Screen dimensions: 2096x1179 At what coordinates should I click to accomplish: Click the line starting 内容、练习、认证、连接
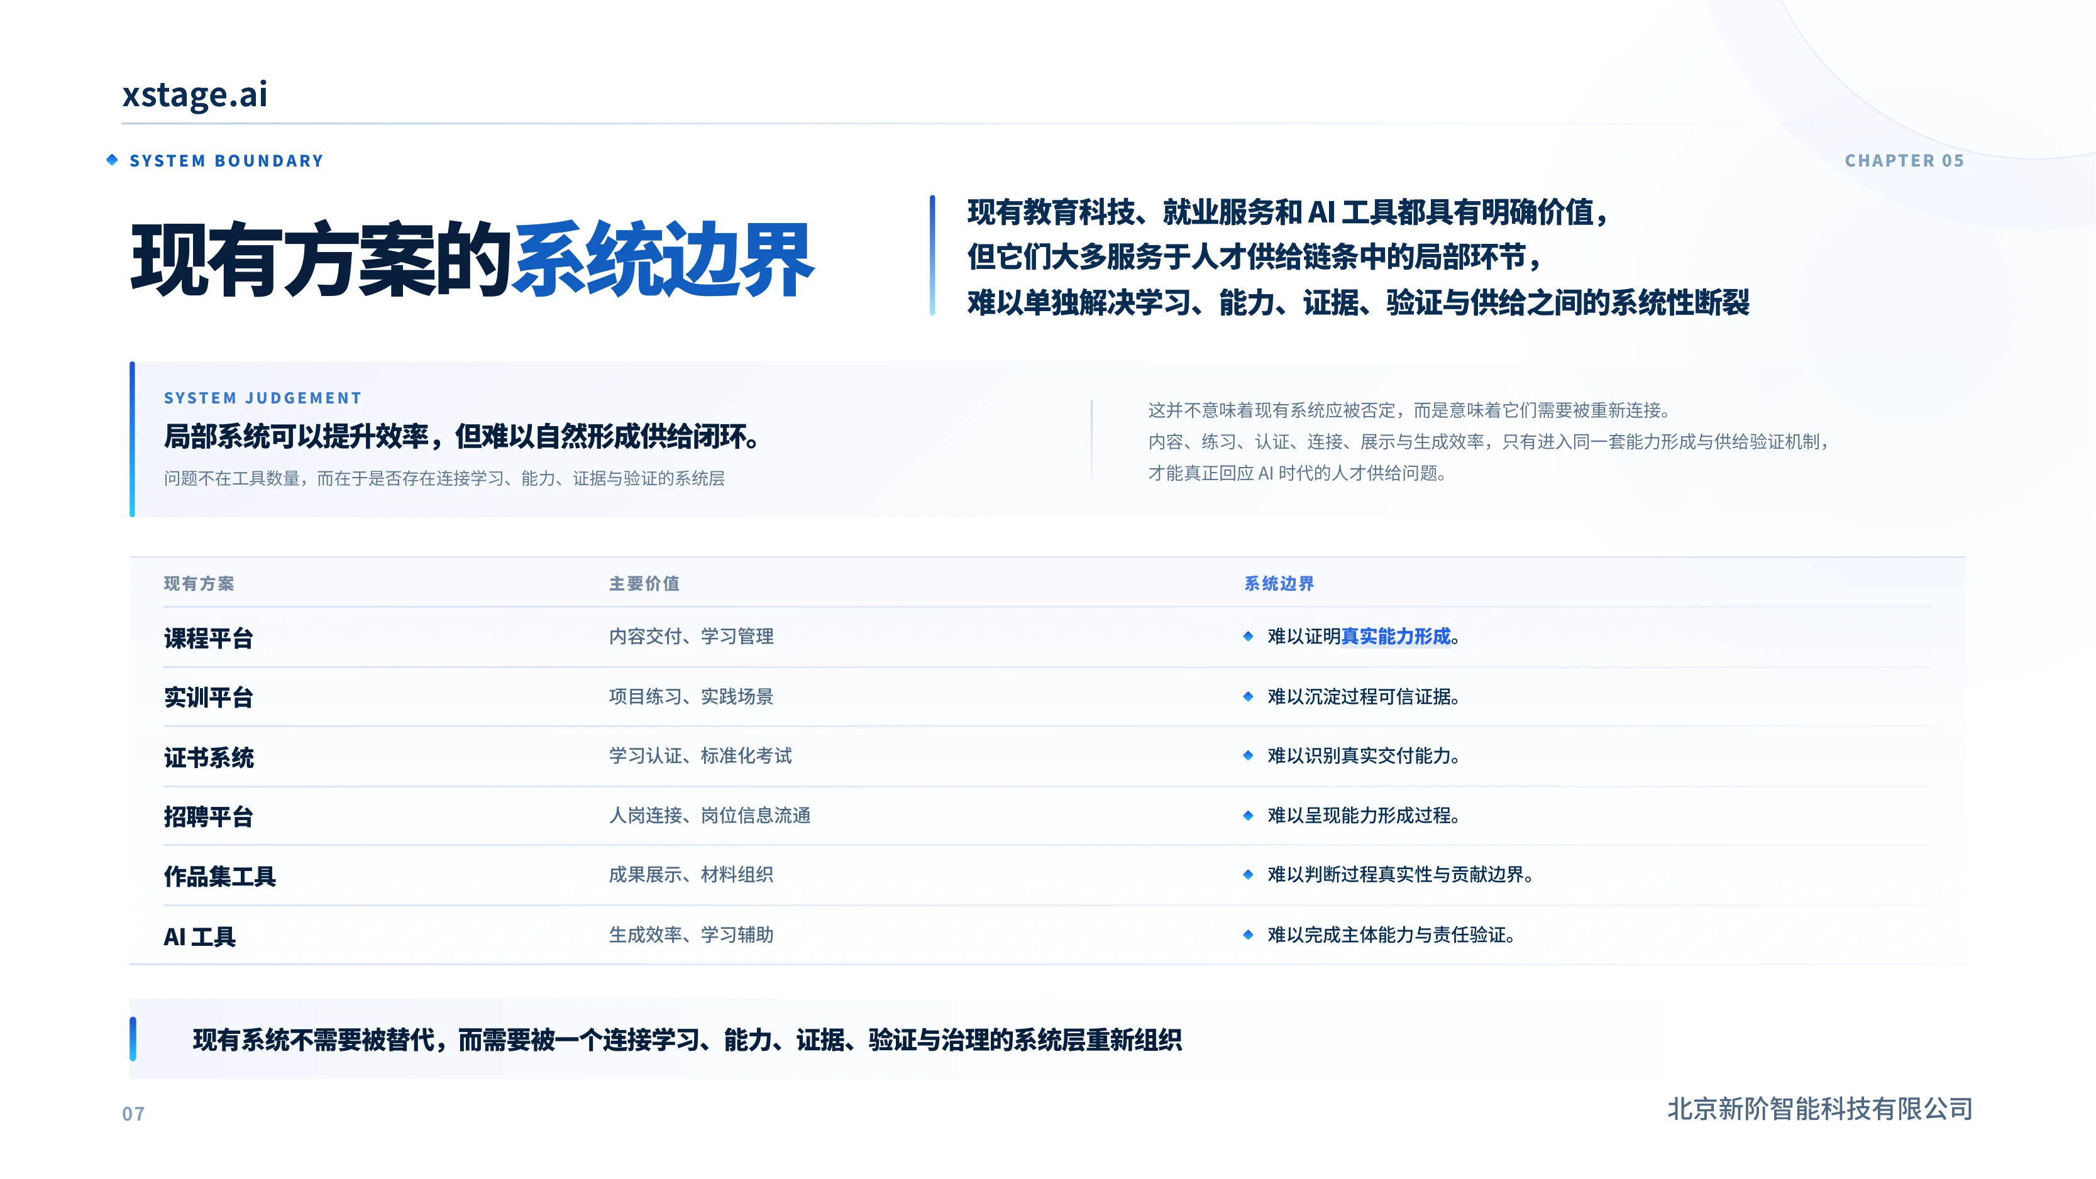1489,442
